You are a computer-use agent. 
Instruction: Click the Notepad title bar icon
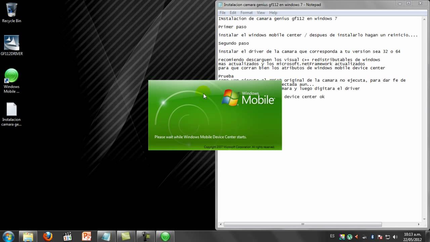pos(220,5)
